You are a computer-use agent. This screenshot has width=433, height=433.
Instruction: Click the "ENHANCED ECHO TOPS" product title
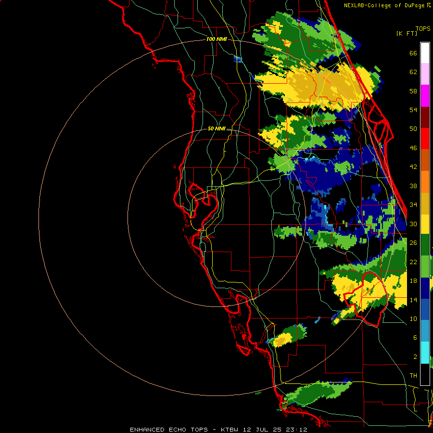point(169,430)
